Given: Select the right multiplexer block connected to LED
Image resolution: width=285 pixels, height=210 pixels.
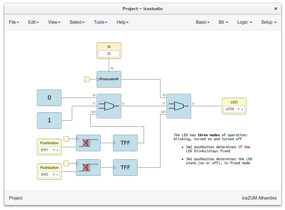Looking at the screenshot, I should click(x=179, y=106).
